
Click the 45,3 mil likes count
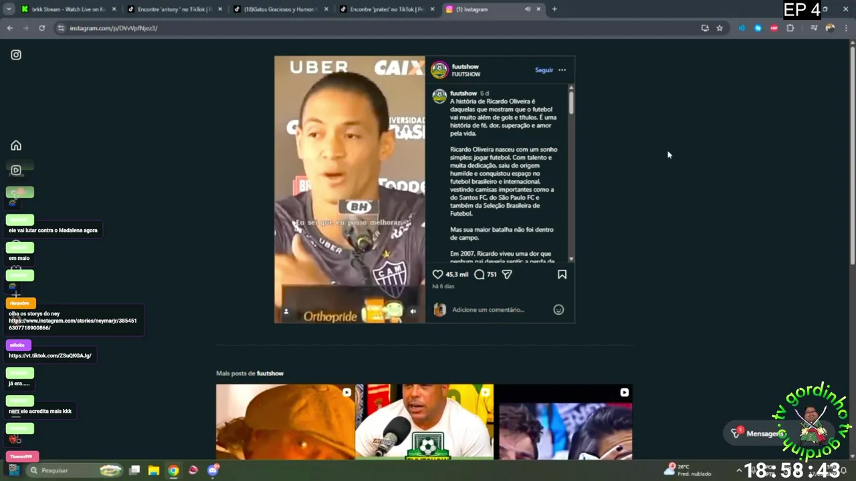457,275
